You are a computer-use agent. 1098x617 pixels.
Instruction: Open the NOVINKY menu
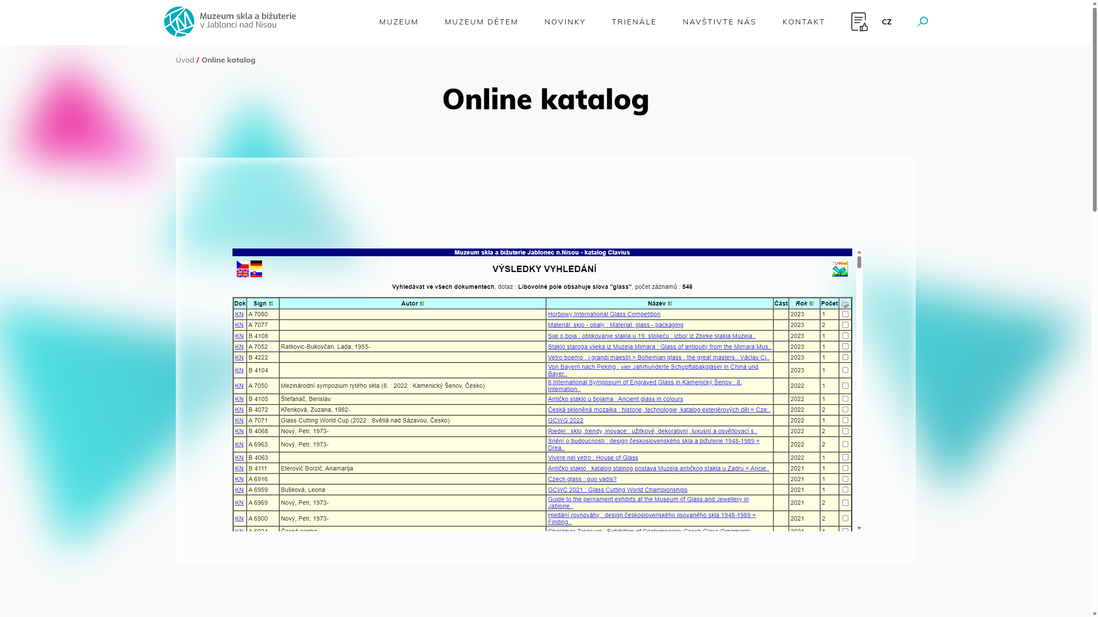[x=565, y=22]
